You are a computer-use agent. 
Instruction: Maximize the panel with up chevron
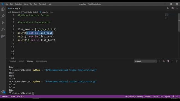point(172,61)
